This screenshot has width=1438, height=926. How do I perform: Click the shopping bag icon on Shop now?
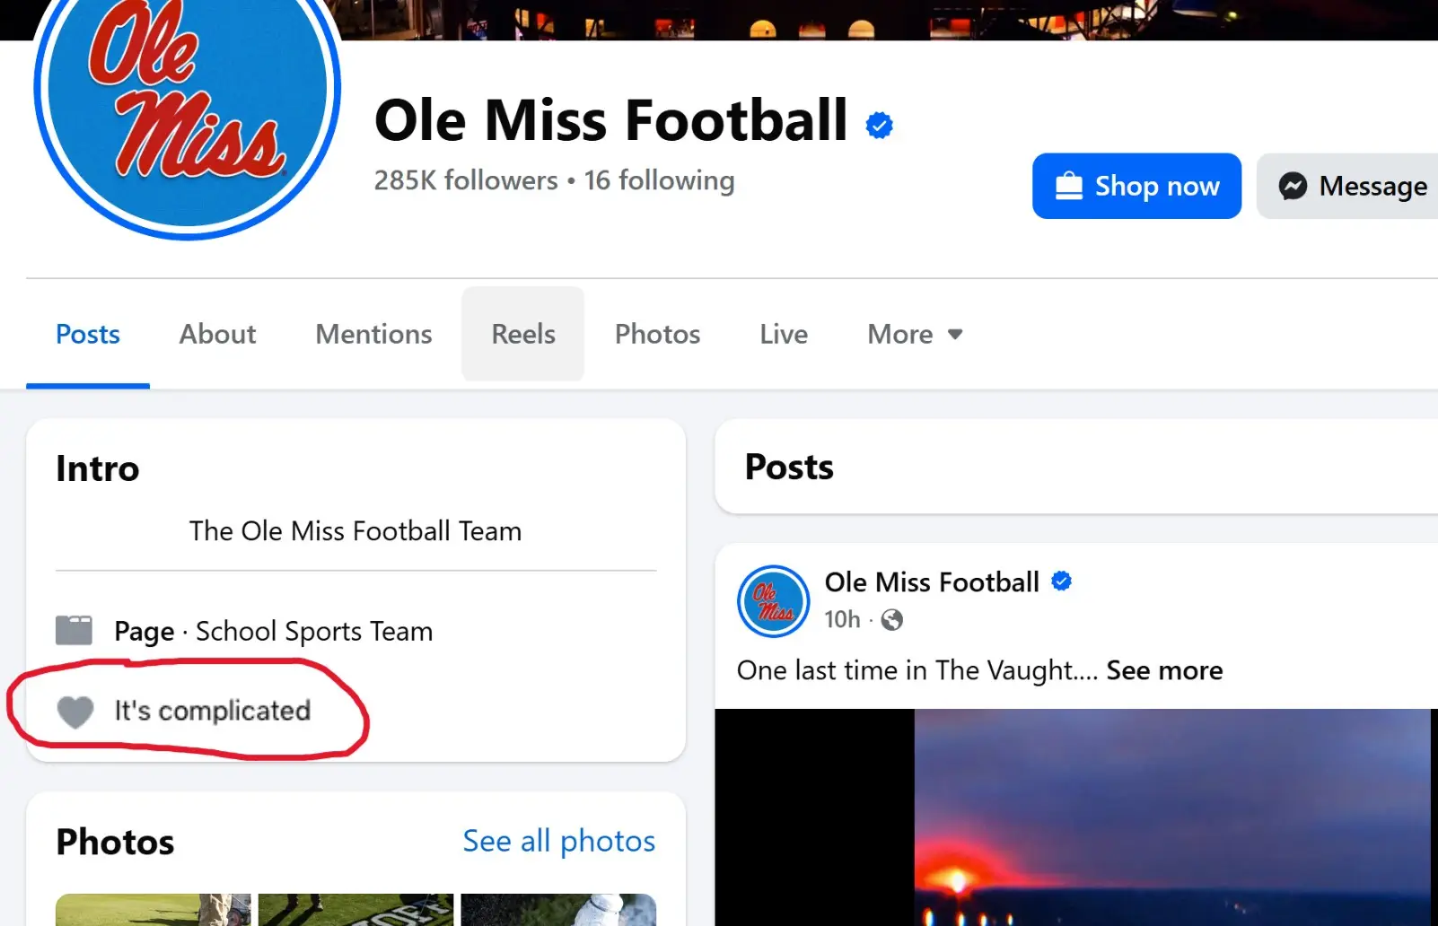1068,186
